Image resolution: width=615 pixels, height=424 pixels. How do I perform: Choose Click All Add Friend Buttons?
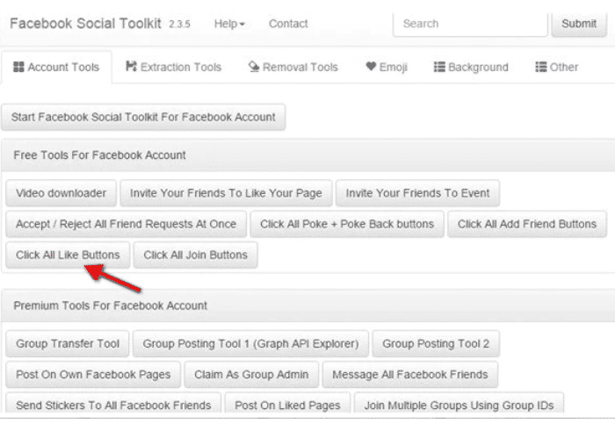click(x=527, y=224)
